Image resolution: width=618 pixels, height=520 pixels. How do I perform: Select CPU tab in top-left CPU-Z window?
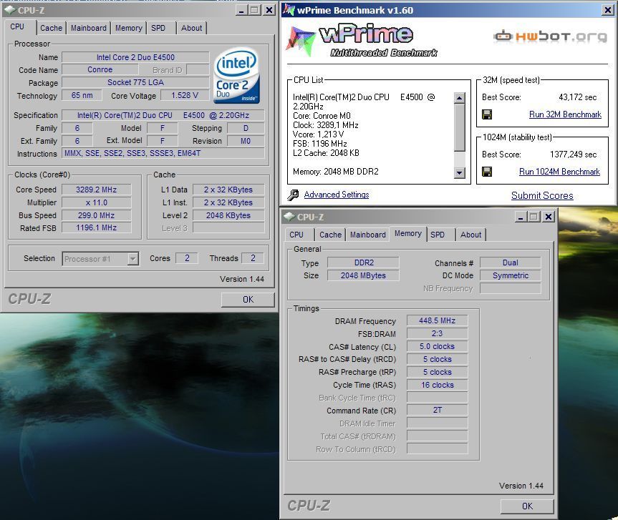click(x=17, y=26)
